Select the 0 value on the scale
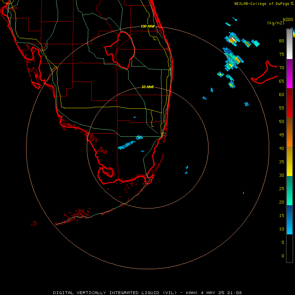Viewport: 295px width, 295px height. tap(283, 256)
